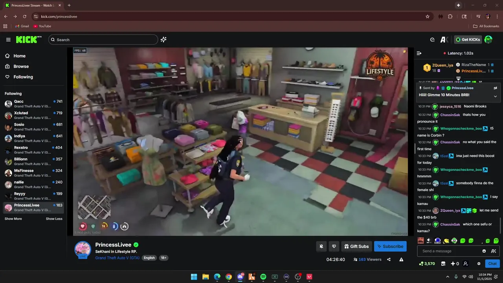This screenshot has height=283, width=503.
Task: Toggle follow heart button
Action: pos(334,246)
